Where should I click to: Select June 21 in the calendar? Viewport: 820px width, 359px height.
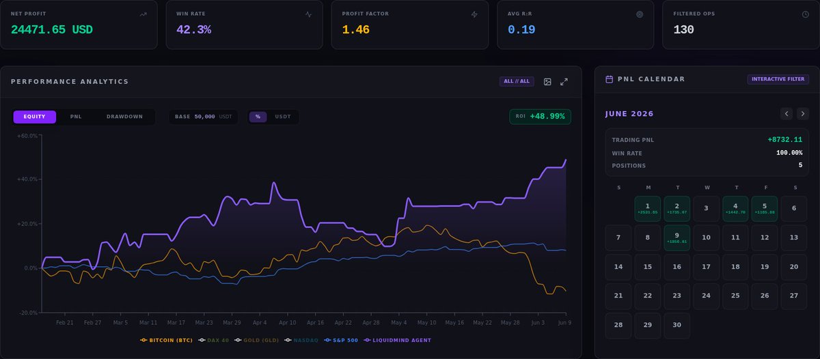(618, 296)
